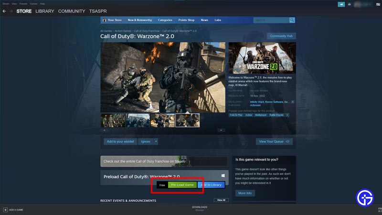Click ADD A GAME plus icon
The height and width of the screenshot is (215, 382).
(x=5, y=210)
